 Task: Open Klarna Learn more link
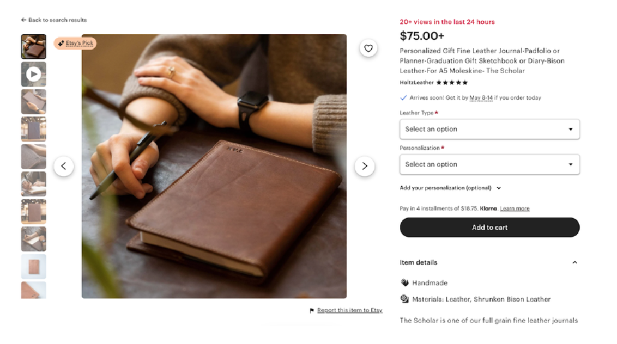[515, 208]
